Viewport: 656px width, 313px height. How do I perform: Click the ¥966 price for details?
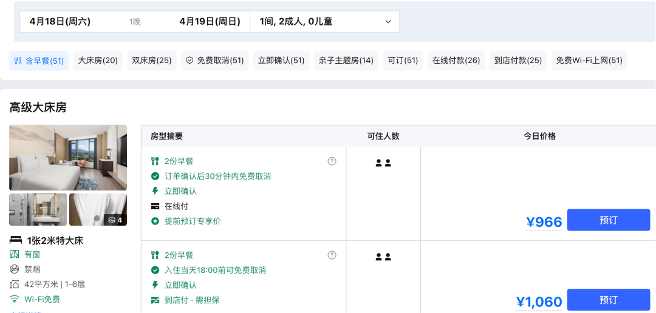tap(544, 223)
